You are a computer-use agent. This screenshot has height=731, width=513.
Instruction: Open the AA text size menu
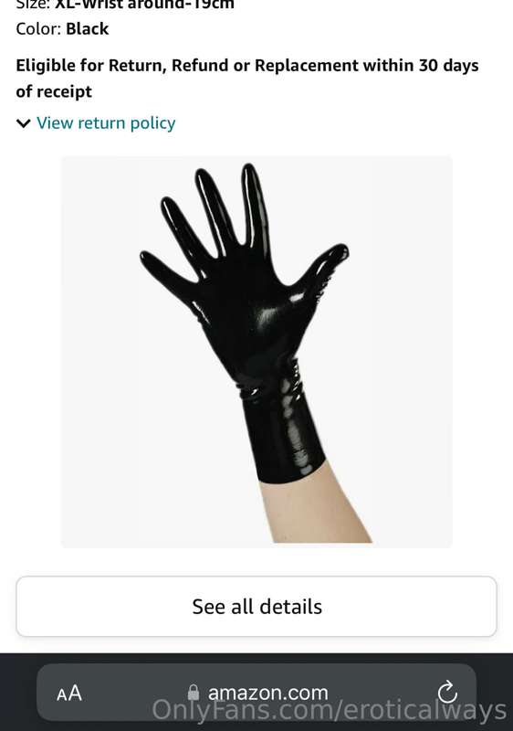pyautogui.click(x=69, y=694)
